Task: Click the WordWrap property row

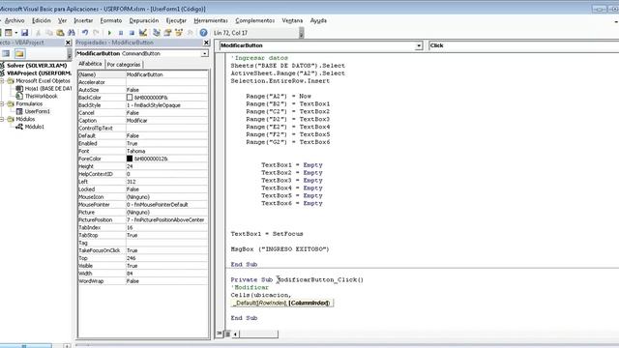Action: pyautogui.click(x=142, y=281)
